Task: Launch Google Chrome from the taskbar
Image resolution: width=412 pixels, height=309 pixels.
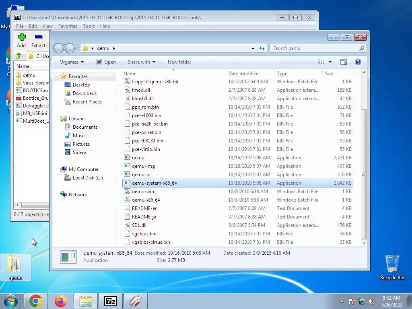Action: coord(36,301)
